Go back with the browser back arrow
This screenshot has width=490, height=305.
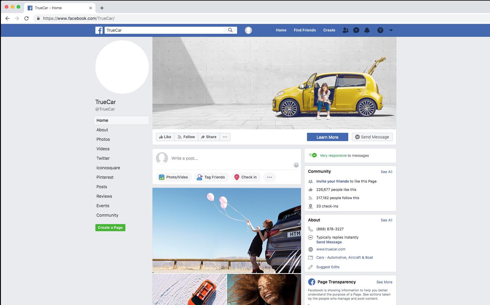click(7, 18)
